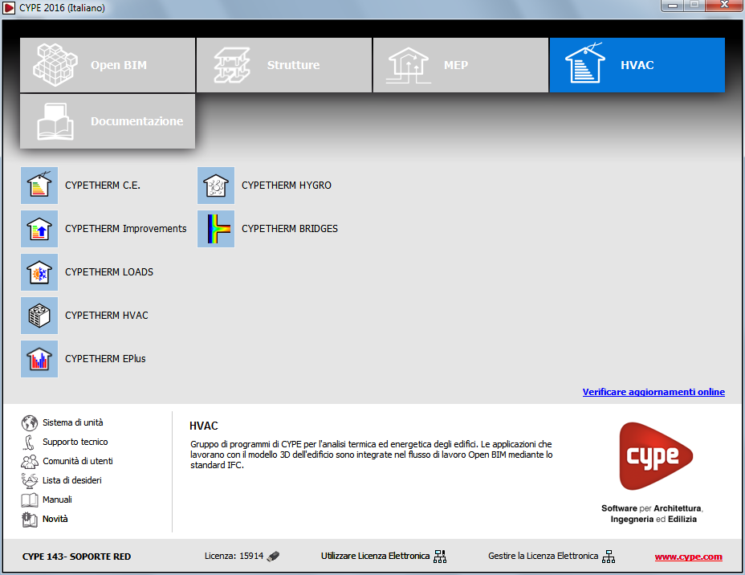The image size is (745, 575).
Task: Click the CYPE app icon in title bar
Action: point(9,7)
